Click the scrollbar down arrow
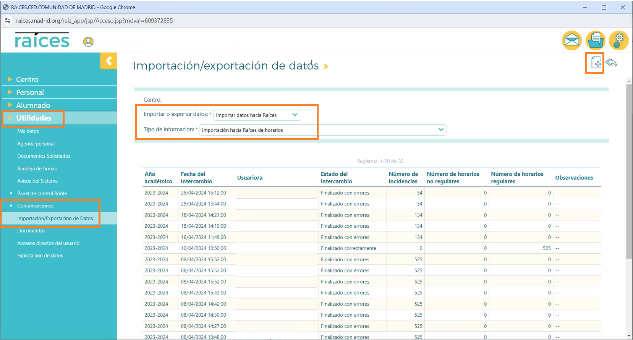 (629, 336)
